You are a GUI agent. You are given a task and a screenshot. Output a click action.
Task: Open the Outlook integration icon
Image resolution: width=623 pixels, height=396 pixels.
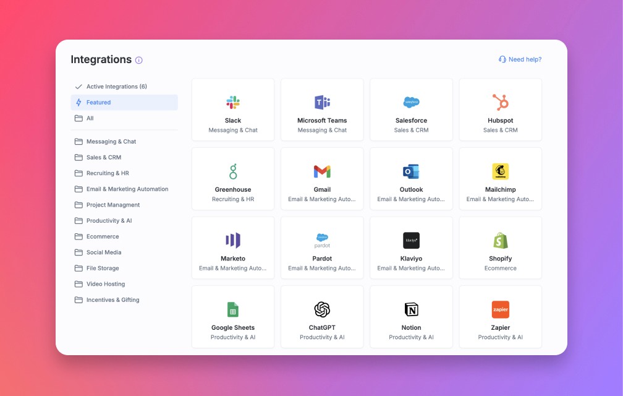click(411, 171)
